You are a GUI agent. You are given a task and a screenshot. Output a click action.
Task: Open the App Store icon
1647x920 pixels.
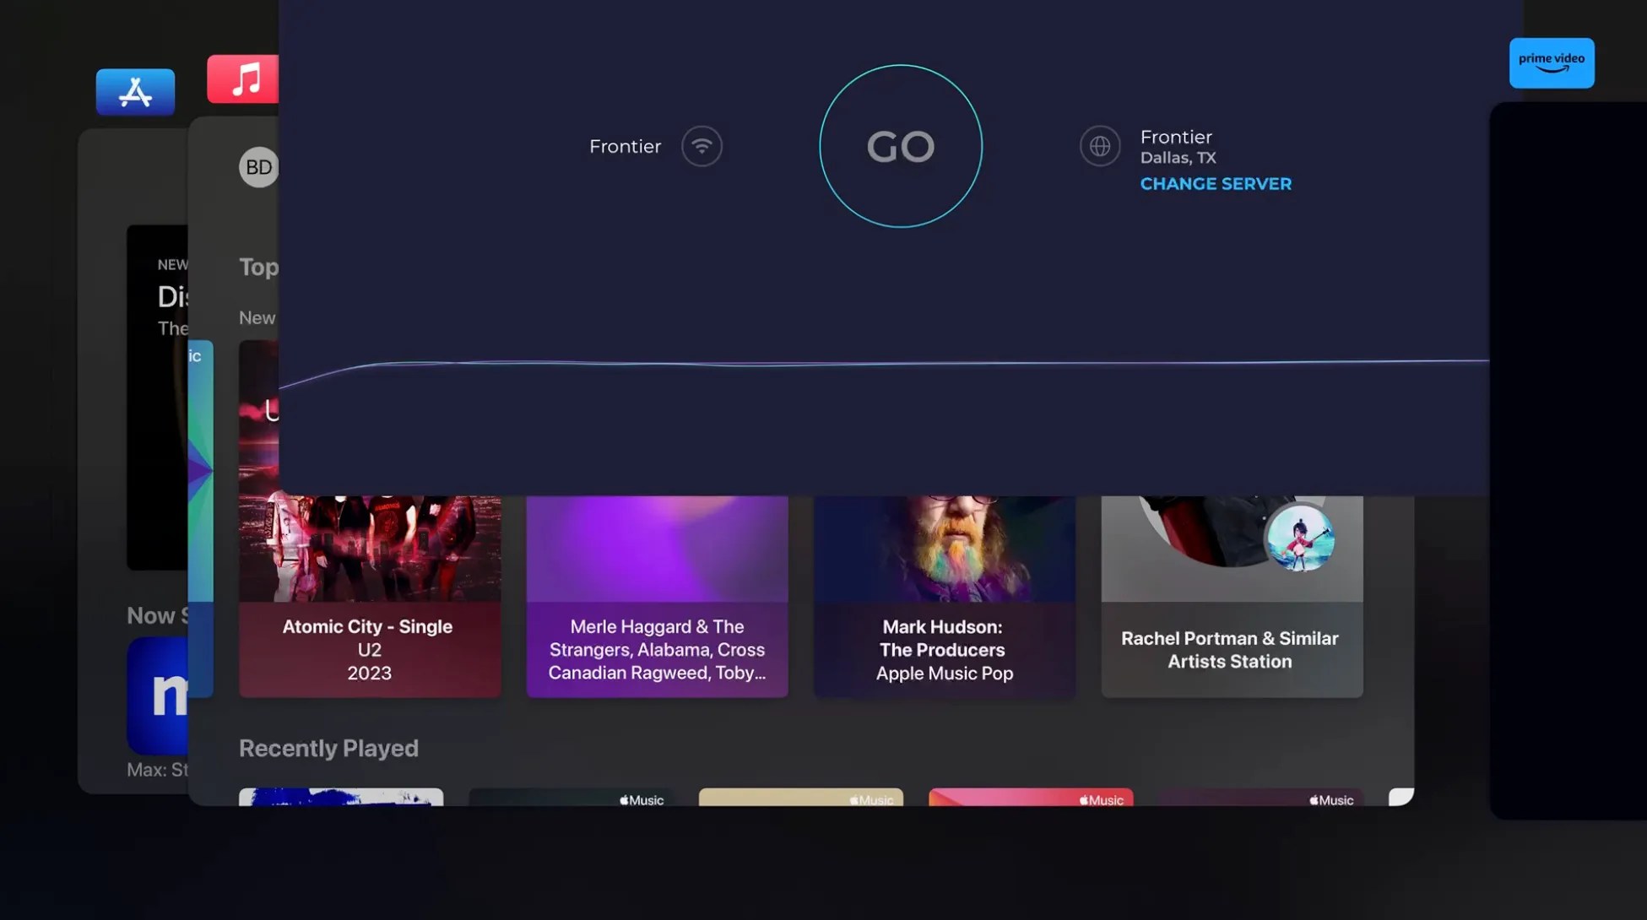point(135,91)
